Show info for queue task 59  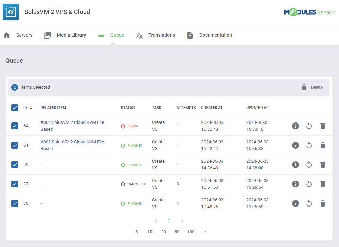[295, 165]
